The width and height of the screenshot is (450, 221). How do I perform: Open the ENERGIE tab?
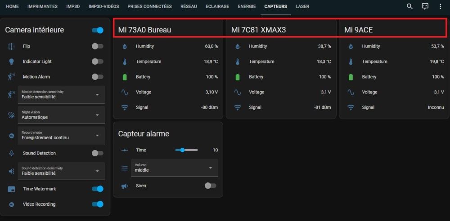point(247,6)
